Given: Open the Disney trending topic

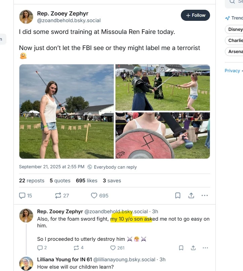Looking at the screenshot, I should click(235, 30).
